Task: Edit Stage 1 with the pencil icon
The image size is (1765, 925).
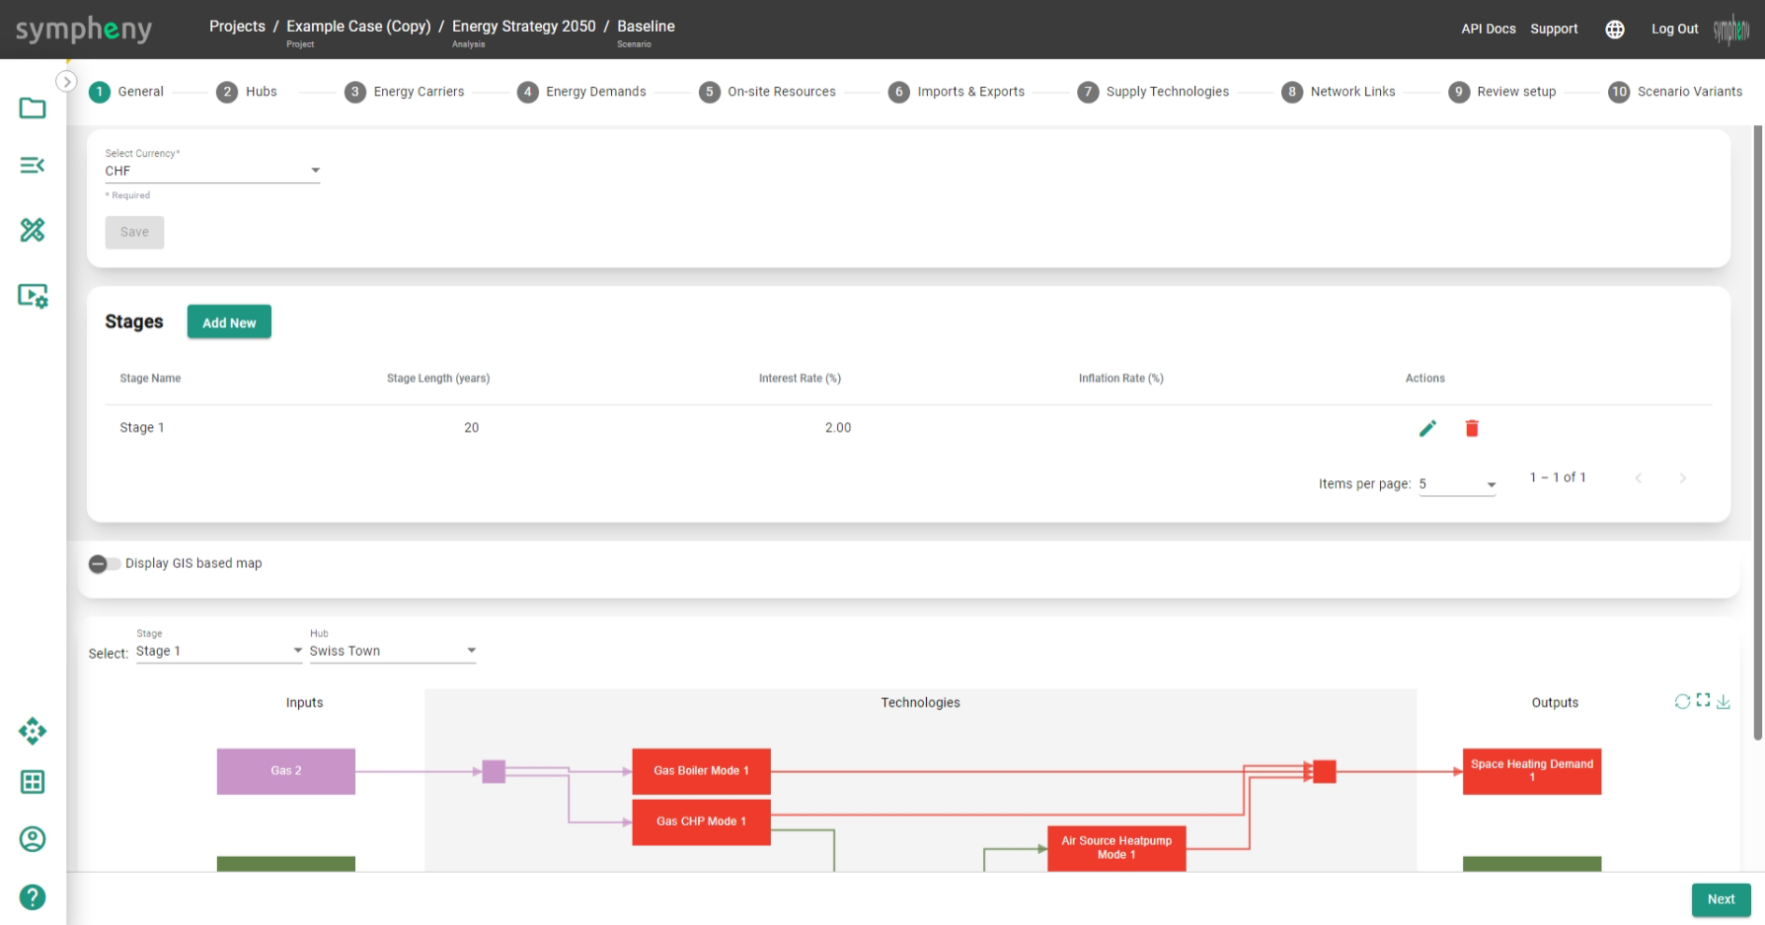Action: point(1427,428)
